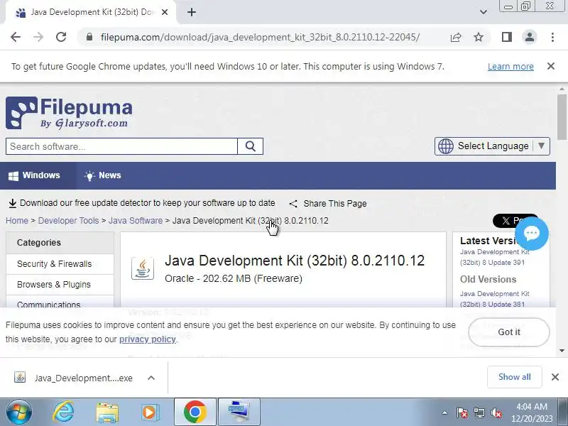This screenshot has width=568, height=426.
Task: Go to Home breadcrumb
Action: point(16,221)
